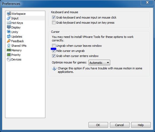
Task: Uncheck grab input on mouse click
Action: pyautogui.click(x=54, y=17)
